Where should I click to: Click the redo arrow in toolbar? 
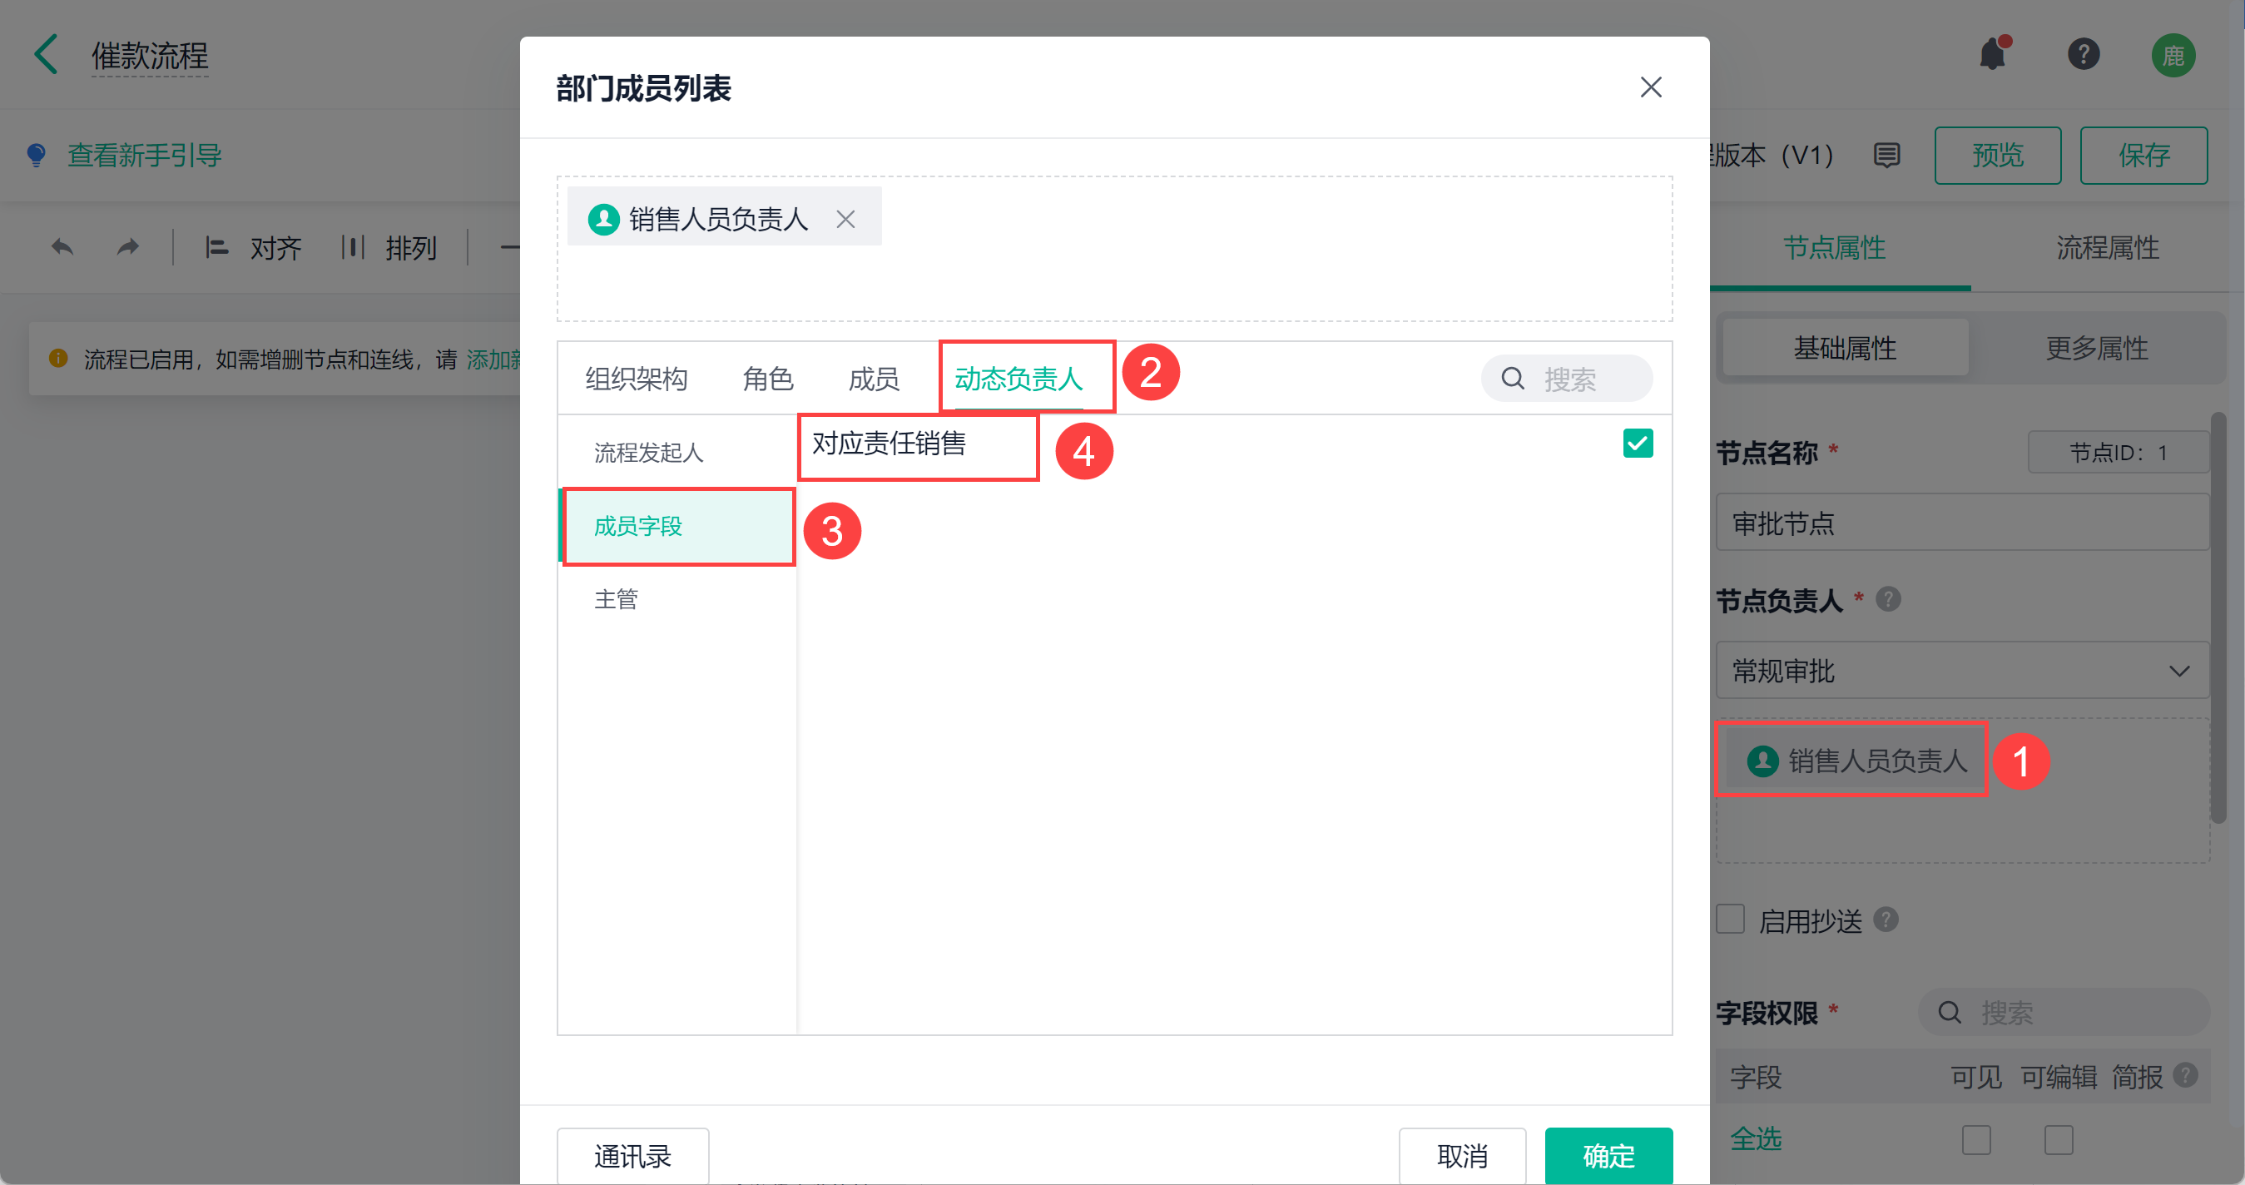tap(128, 247)
